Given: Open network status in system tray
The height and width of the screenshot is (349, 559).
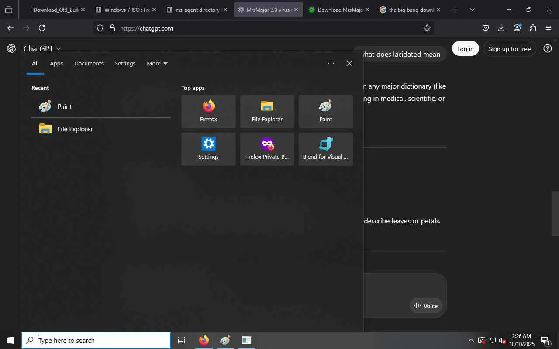Looking at the screenshot, I should click(492, 341).
